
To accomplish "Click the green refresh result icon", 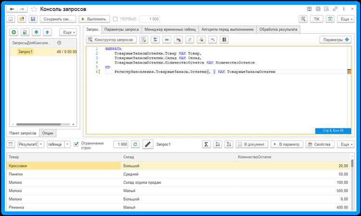I will [135, 144].
